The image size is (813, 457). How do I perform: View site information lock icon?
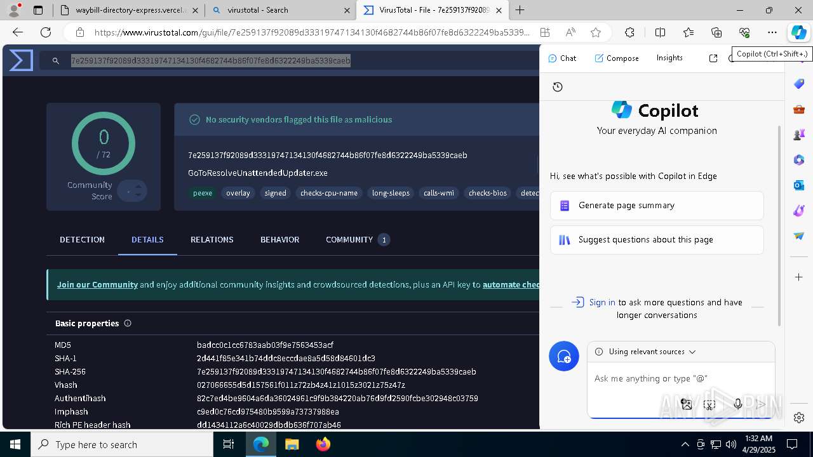(79, 32)
